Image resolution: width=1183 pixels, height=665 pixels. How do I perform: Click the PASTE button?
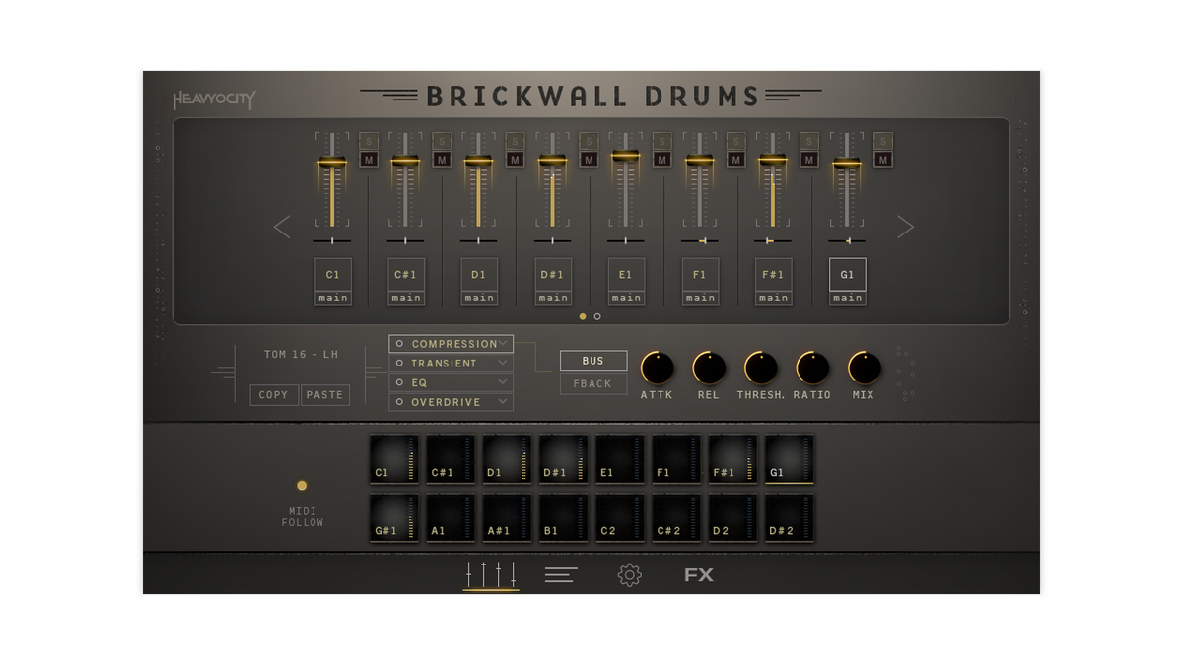point(324,394)
